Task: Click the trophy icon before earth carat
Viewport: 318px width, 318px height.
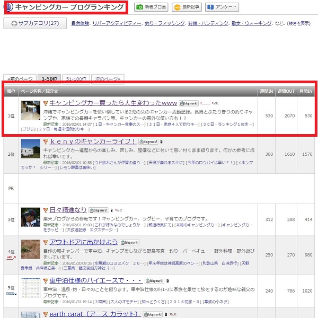Action: 46,314
